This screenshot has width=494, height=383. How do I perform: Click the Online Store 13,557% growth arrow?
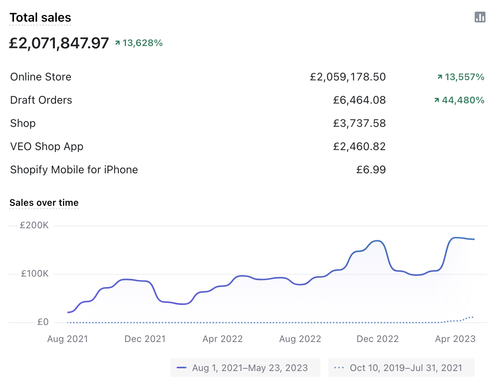[x=440, y=77]
